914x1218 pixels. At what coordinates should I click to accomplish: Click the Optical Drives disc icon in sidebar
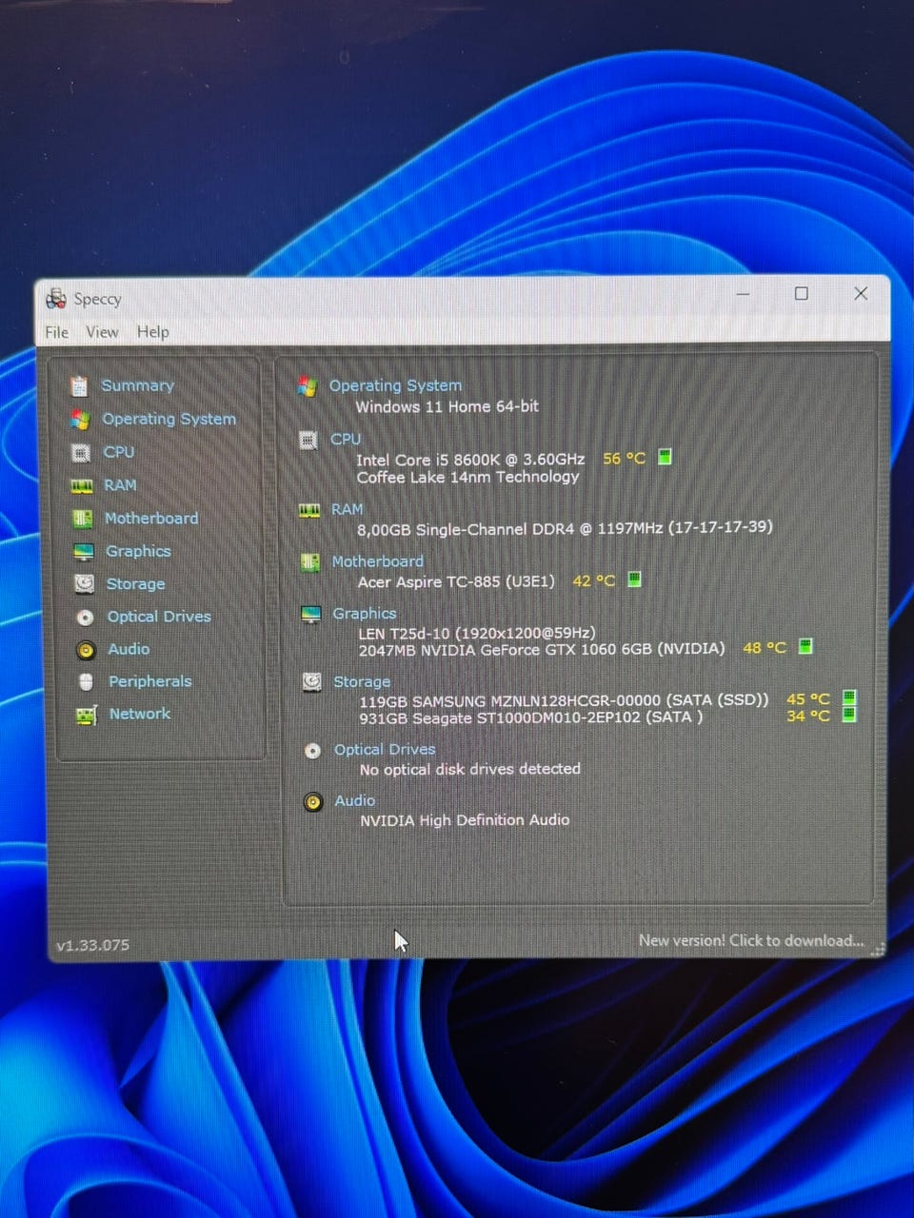click(86, 618)
